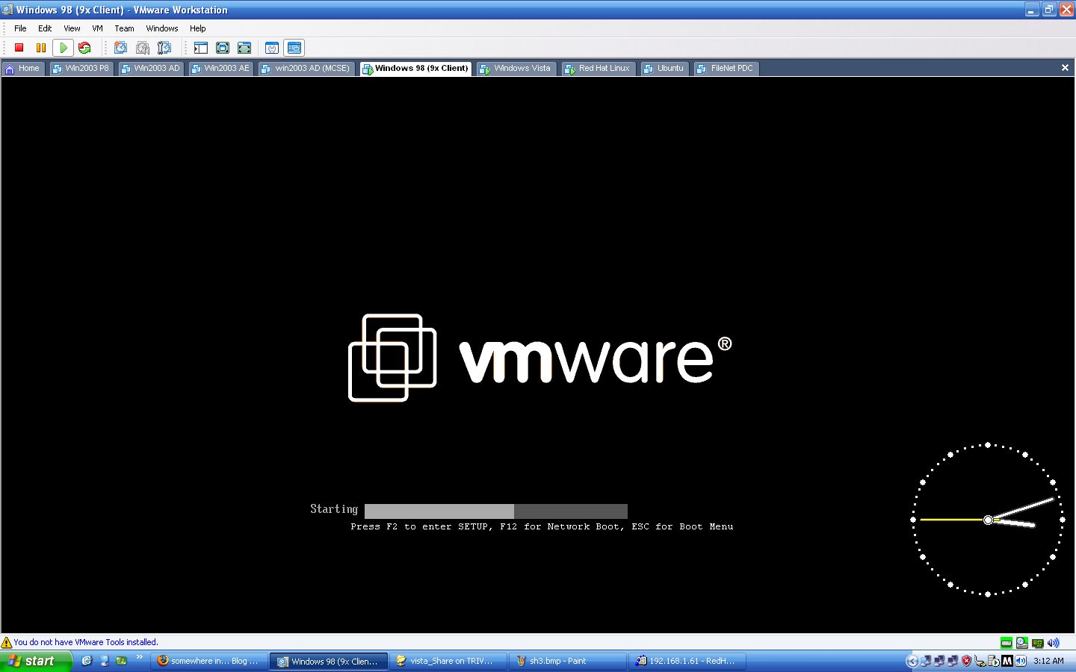Image resolution: width=1076 pixels, height=672 pixels.
Task: Toggle the sidebar view icon
Action: [x=200, y=48]
